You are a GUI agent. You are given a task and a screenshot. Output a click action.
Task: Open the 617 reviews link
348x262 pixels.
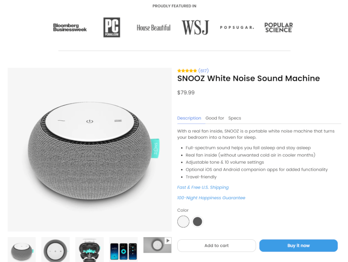204,71
